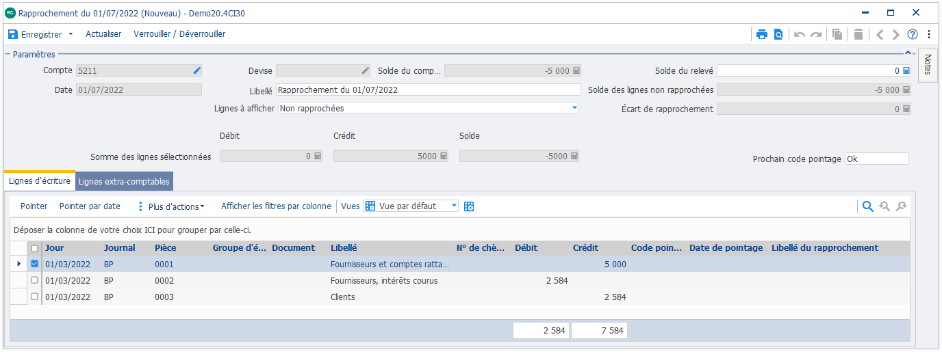Collapse the Paramètres section chevron

[908, 53]
